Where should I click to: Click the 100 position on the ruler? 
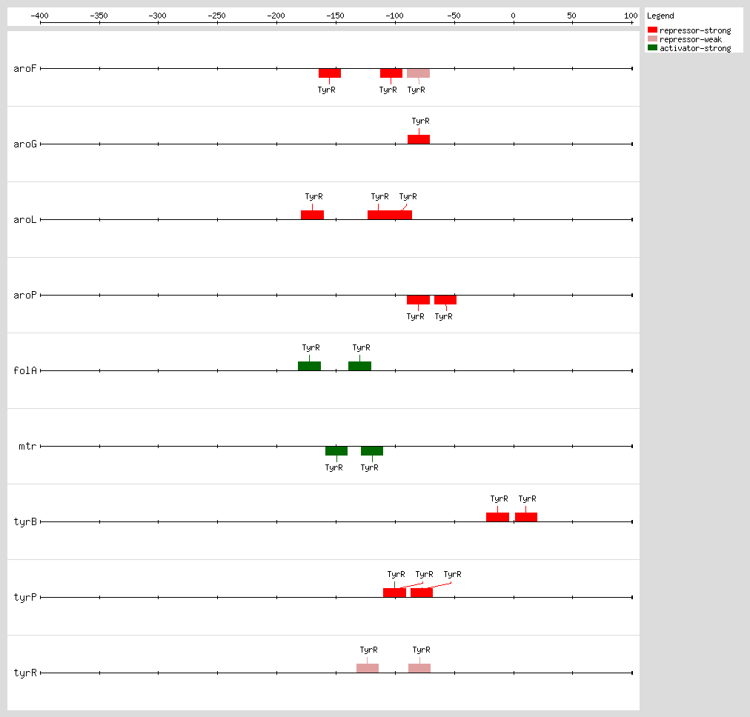[631, 16]
